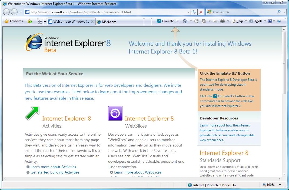Image resolution: width=289 pixels, height=190 pixels.
Task: Open Internet Explorer Help
Action: pos(270,21)
